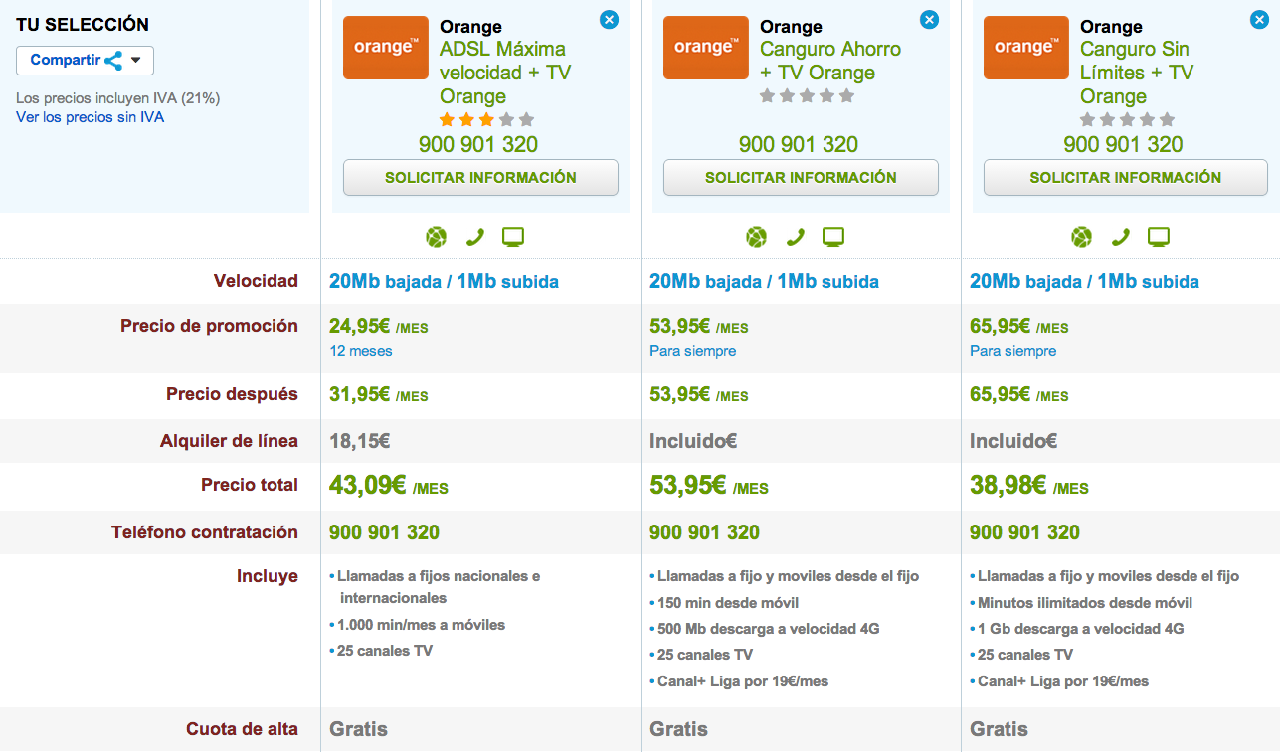This screenshot has width=1283, height=752.
Task: Click 12 meses promotion duration
Action: click(x=361, y=351)
